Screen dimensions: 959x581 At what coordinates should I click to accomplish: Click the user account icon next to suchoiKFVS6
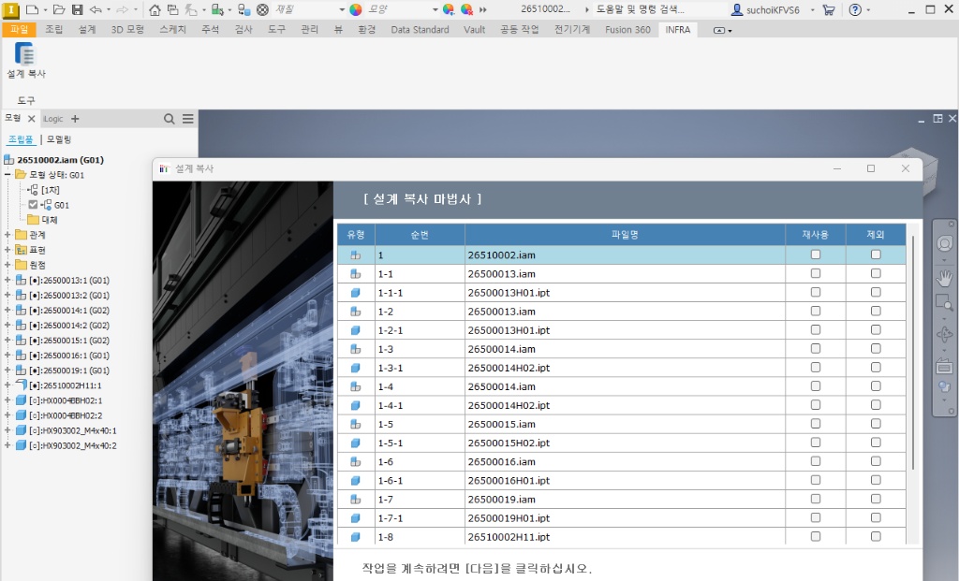737,9
